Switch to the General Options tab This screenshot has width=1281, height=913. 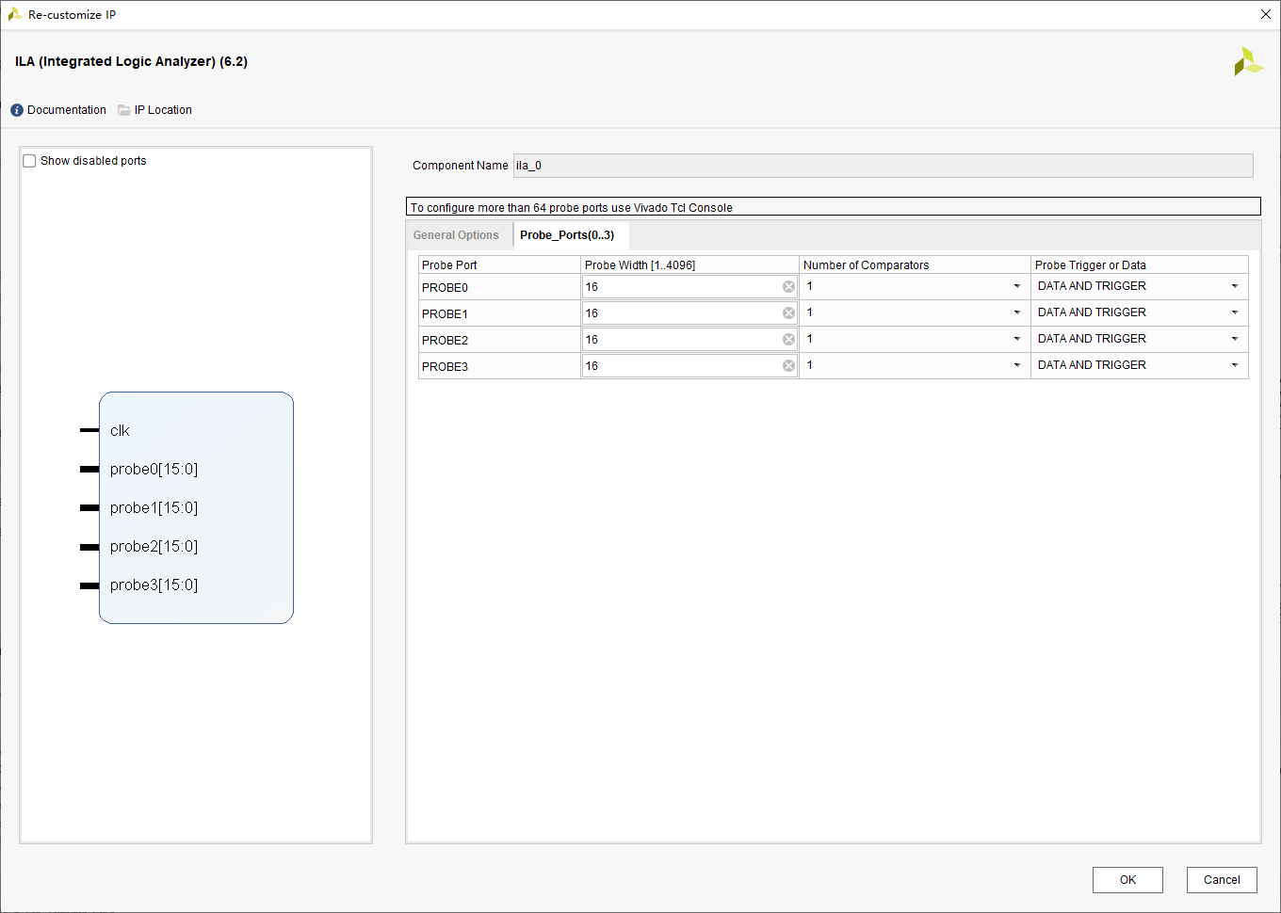point(456,235)
